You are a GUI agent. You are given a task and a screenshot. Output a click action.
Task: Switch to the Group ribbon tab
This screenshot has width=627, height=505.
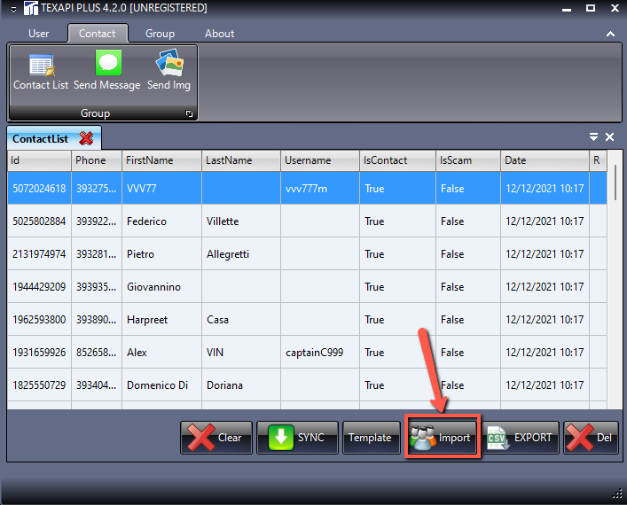[x=160, y=34]
